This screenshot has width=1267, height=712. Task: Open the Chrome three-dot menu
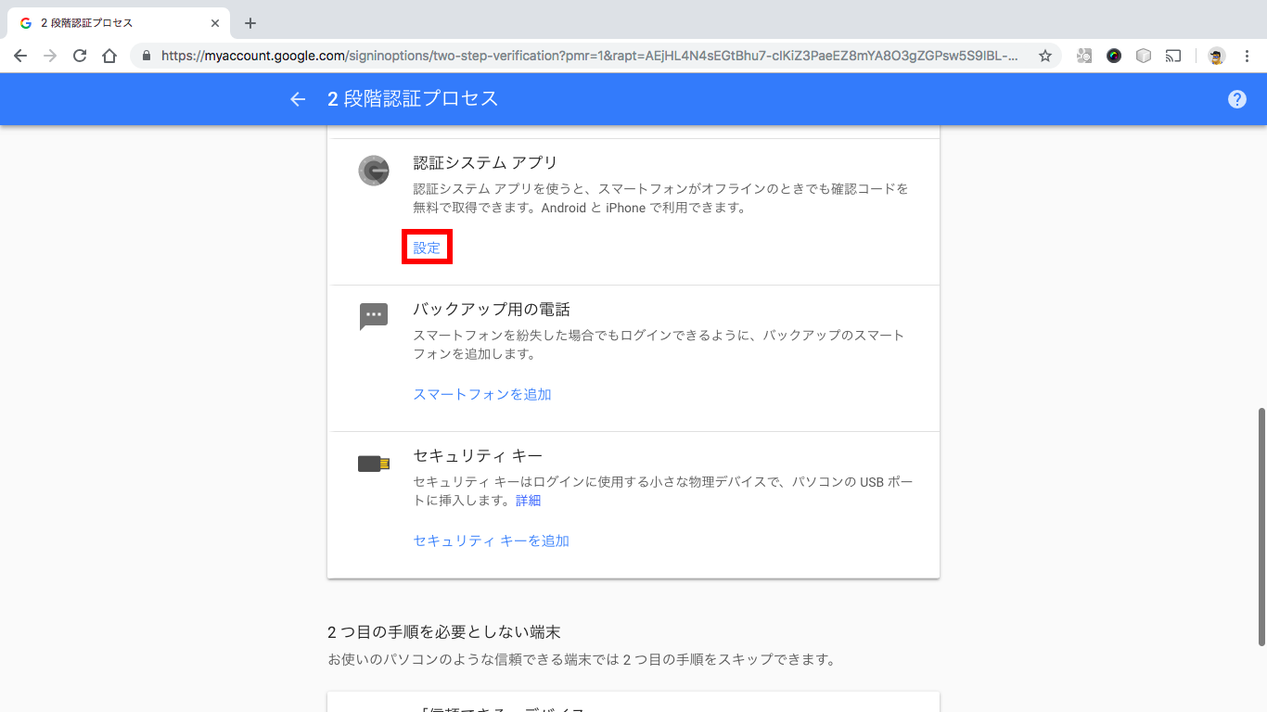click(1248, 55)
